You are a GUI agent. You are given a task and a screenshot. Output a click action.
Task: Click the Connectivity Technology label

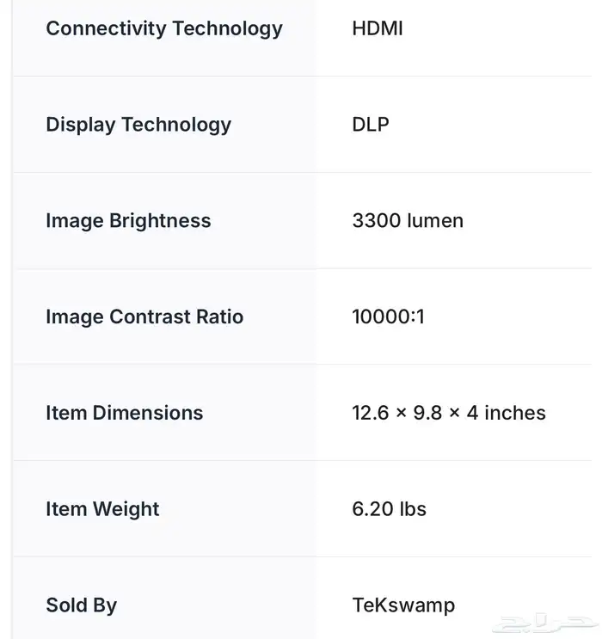pos(164,29)
